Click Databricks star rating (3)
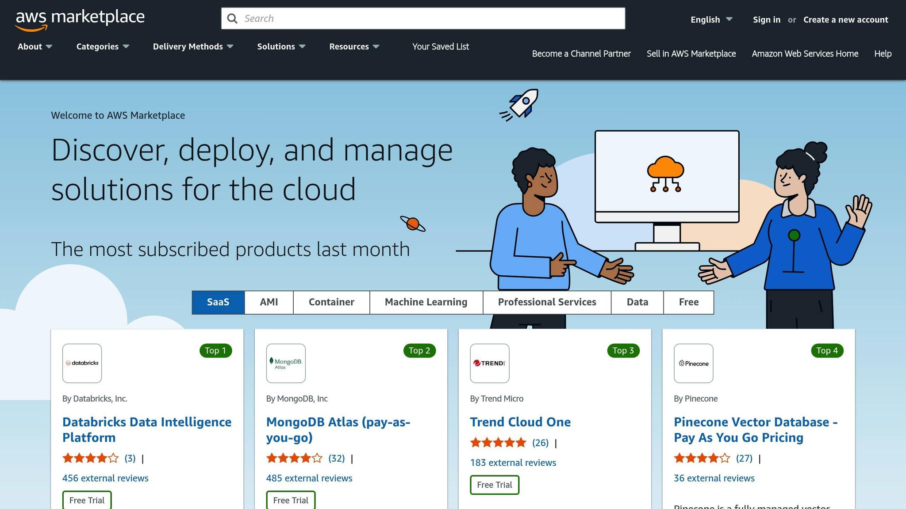The image size is (906, 509). [x=99, y=458]
